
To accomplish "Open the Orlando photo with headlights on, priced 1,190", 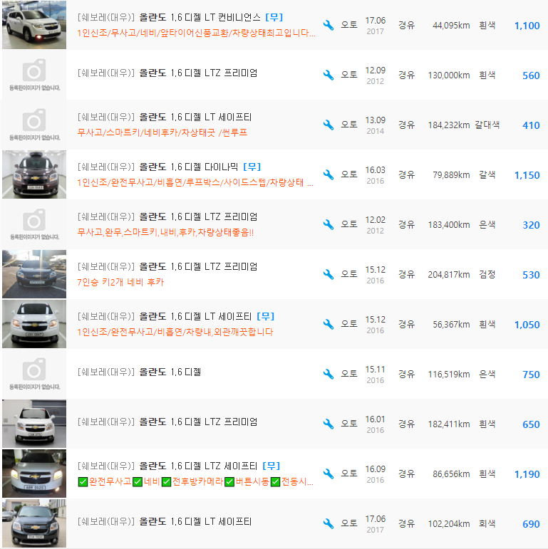I will (34, 474).
